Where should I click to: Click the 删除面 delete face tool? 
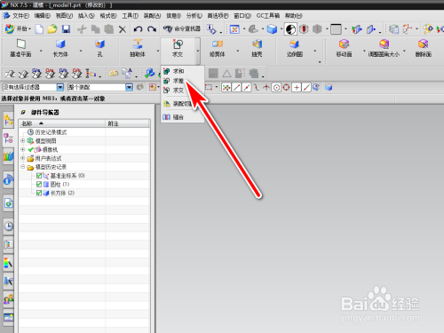(x=424, y=48)
